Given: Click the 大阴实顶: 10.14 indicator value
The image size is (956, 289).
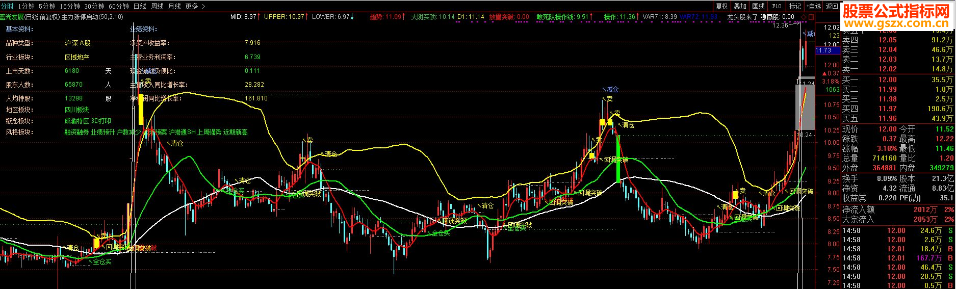Looking at the screenshot, I should point(433,17).
